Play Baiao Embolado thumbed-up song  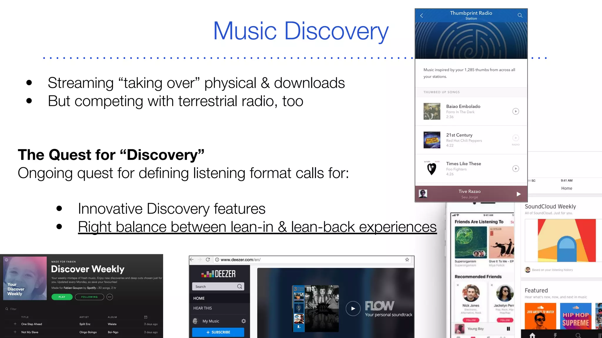(516, 111)
